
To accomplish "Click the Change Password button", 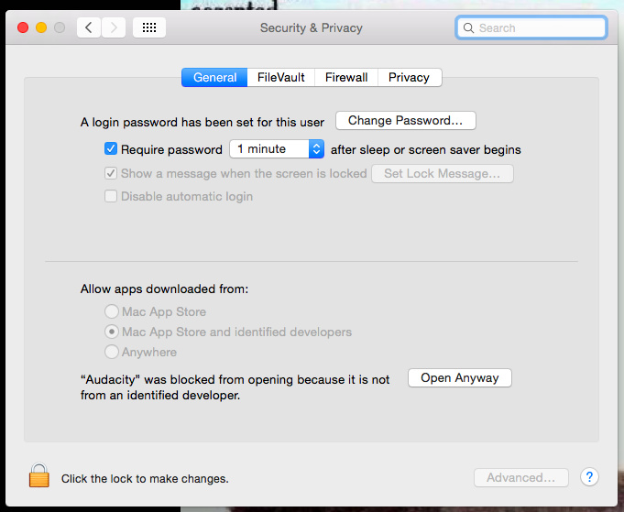I will point(406,120).
